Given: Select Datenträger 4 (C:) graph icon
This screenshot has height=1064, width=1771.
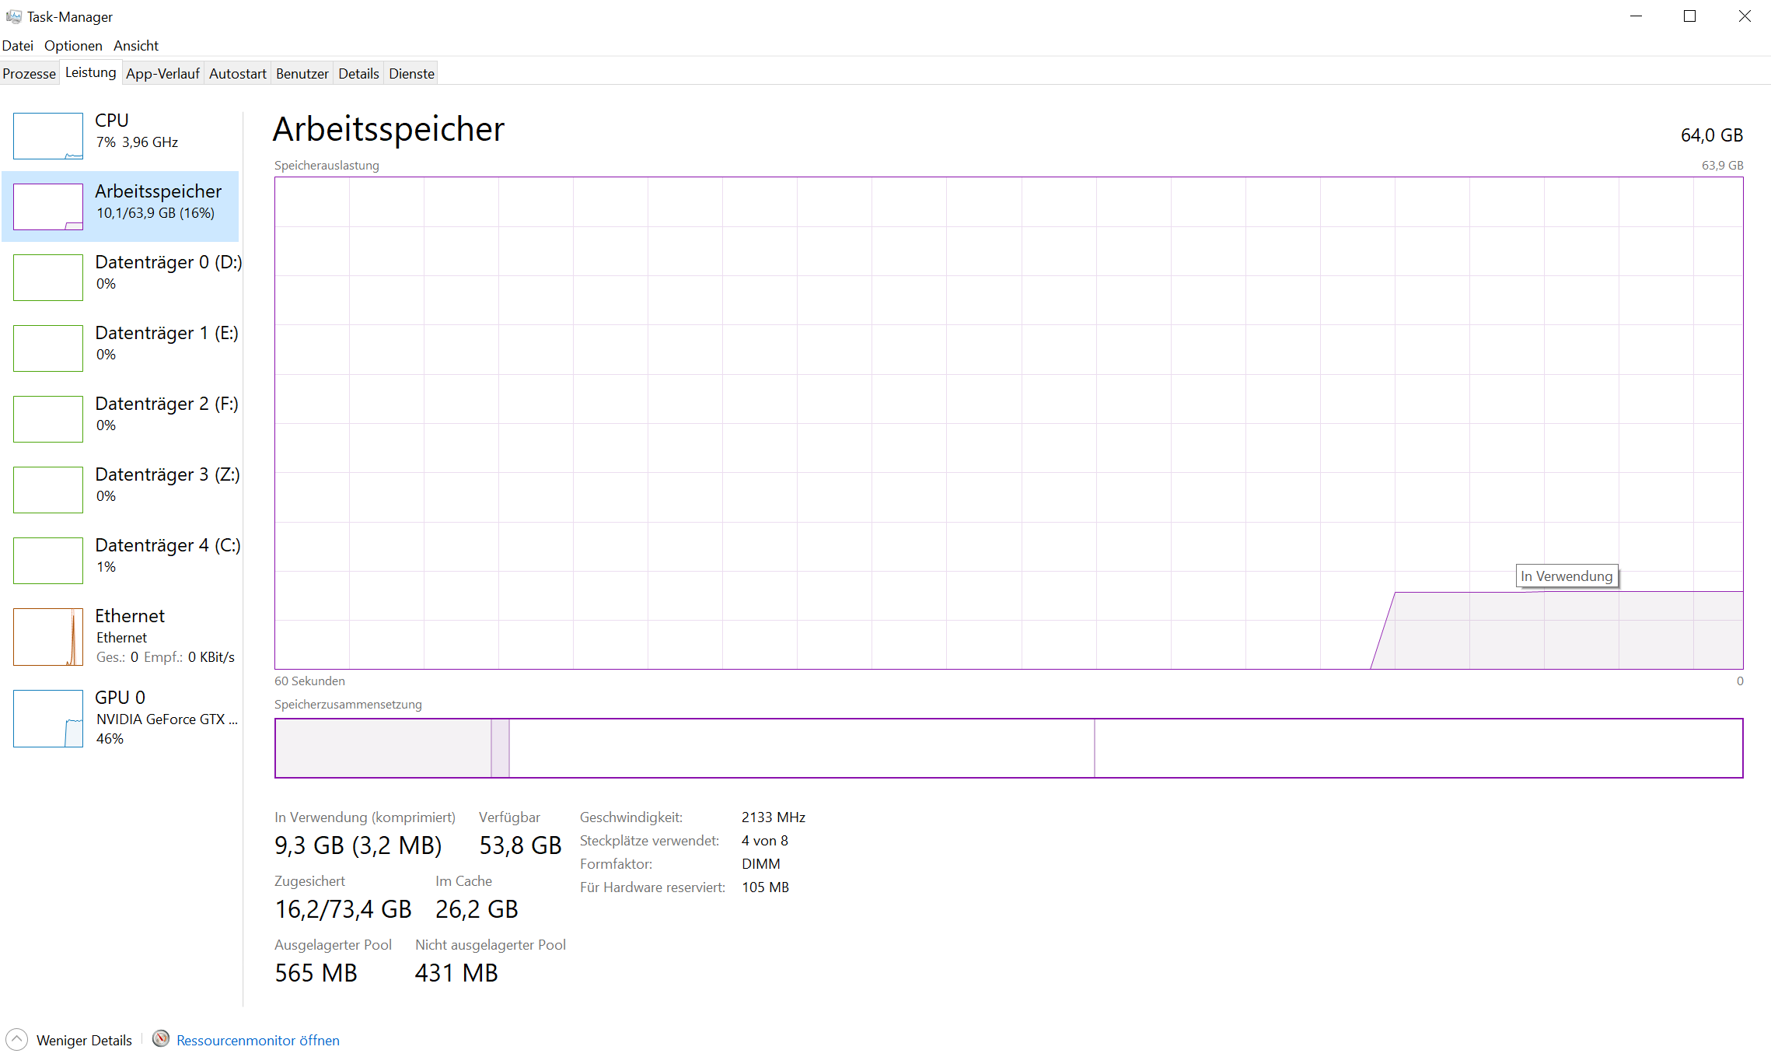Looking at the screenshot, I should click(x=47, y=561).
